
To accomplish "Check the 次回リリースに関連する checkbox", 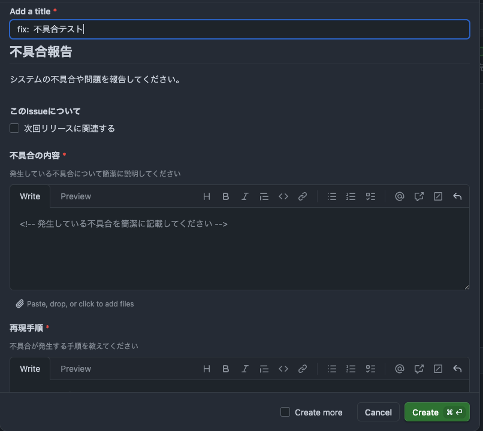I will tap(15, 128).
